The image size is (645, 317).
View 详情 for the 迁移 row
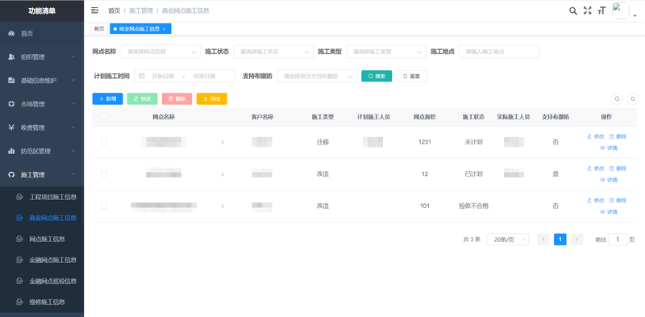tap(609, 148)
